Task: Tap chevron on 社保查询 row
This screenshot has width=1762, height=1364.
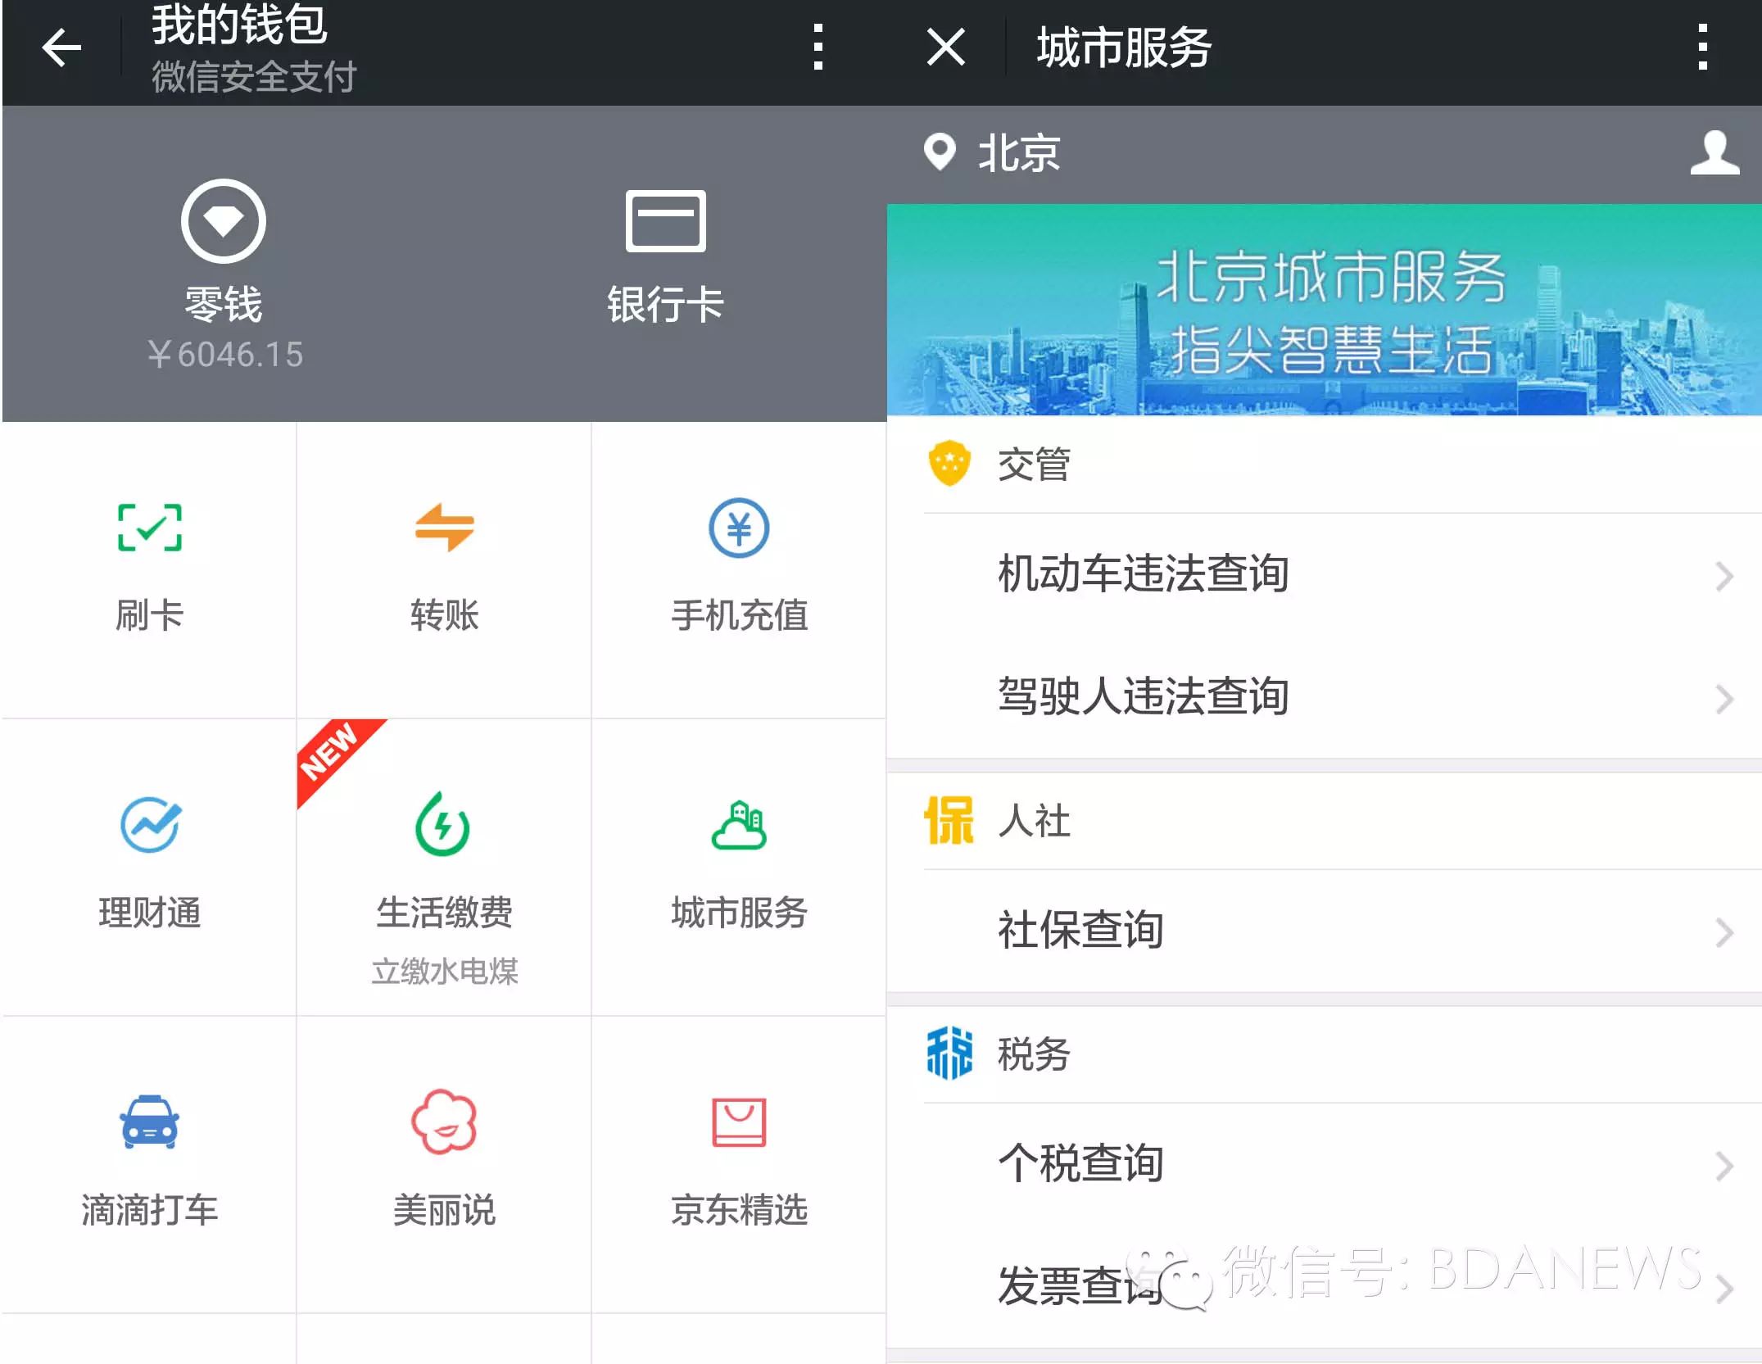Action: (1724, 933)
